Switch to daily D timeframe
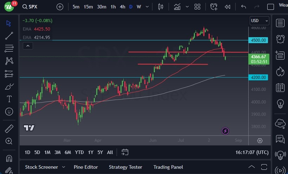This screenshot has height=174, width=288. [x=131, y=7]
